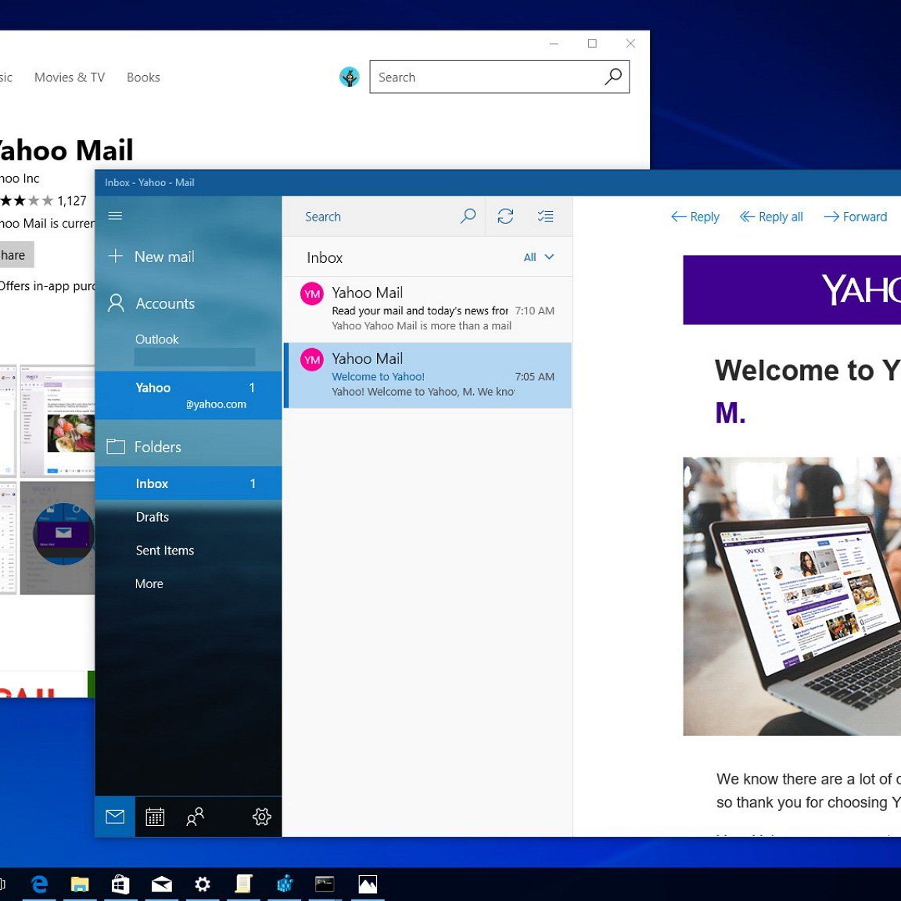Collapse the Folders section
This screenshot has width=901, height=901.
158,446
